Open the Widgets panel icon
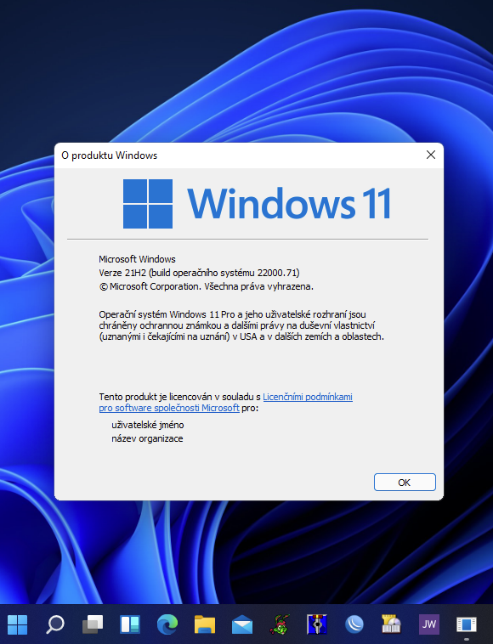493x644 pixels. 130,624
